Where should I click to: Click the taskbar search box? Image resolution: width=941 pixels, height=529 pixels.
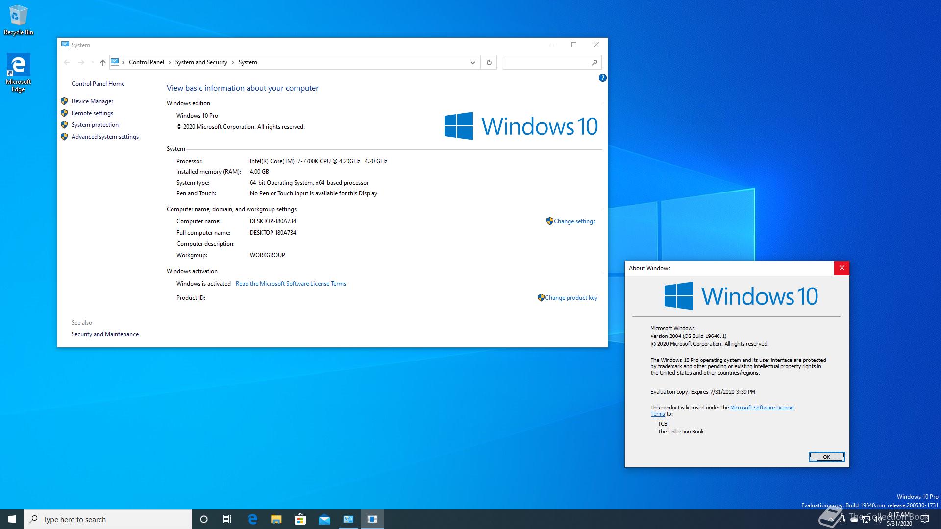(108, 519)
